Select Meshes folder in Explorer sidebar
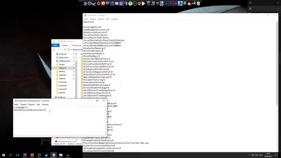The image size is (281, 158). (x=62, y=72)
